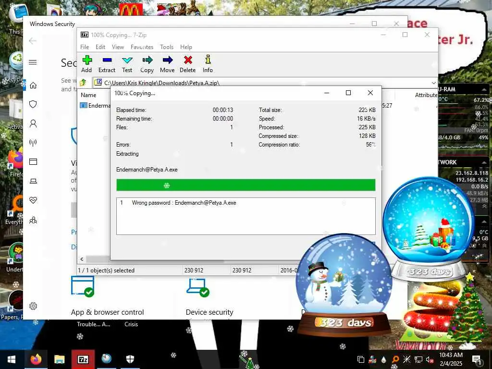Open Family options in Windows Security sidebar

pos(33,220)
